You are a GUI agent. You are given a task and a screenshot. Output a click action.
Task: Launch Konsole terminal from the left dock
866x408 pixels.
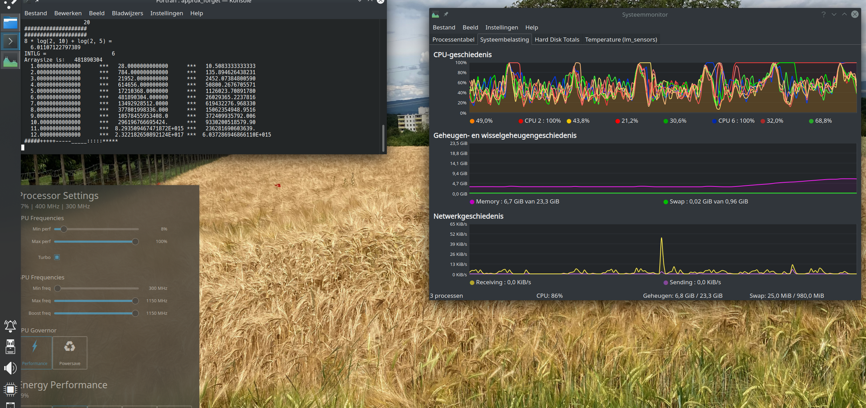tap(10, 41)
